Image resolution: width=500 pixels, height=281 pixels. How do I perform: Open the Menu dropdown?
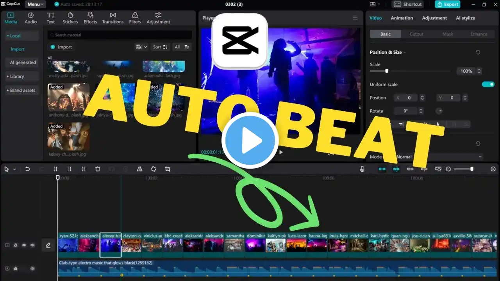35,4
